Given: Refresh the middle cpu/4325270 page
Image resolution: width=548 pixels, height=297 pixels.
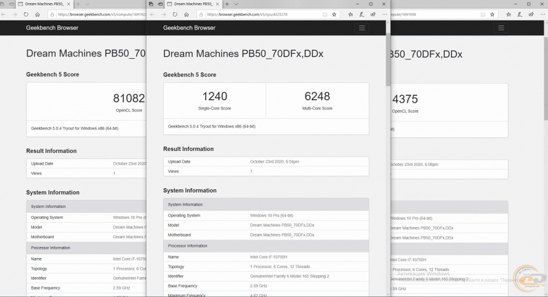Looking at the screenshot, I should tap(175, 14).
